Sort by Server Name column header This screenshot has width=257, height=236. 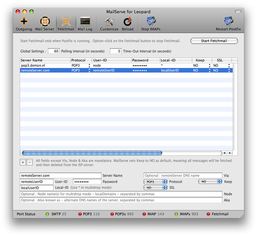45,60
